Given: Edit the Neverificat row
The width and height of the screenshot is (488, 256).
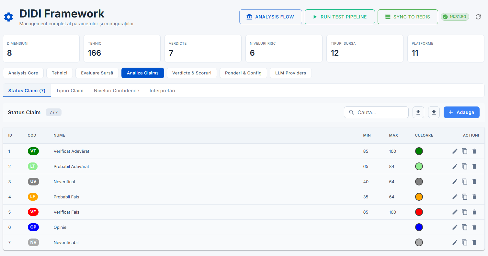Looking at the screenshot, I should 455,182.
